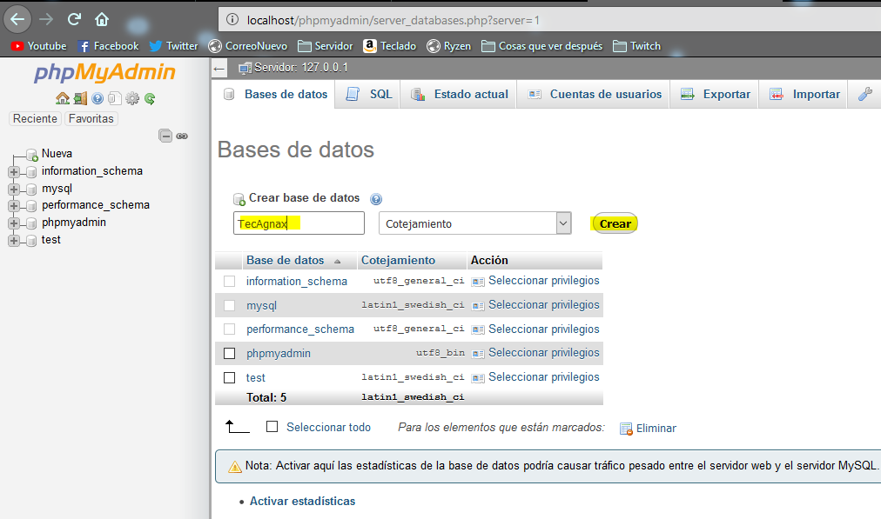
Task: Open phpMyAdmin settings via gear icon
Action: click(x=131, y=98)
